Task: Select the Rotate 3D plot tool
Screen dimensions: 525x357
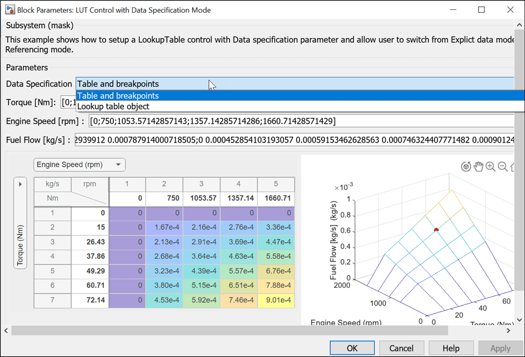Action: [466, 167]
